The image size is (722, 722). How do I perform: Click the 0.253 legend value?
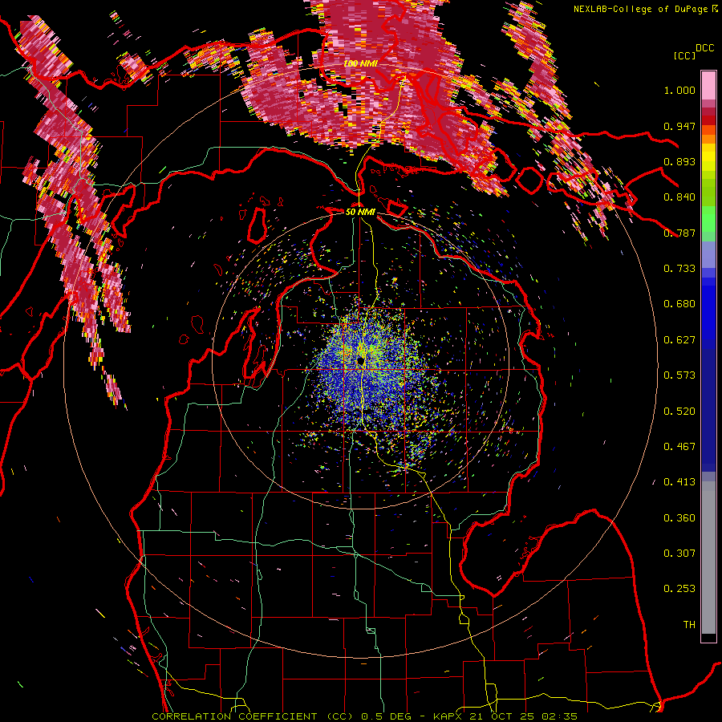pos(679,589)
